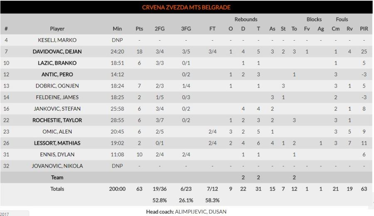This screenshot has height=216, width=374.
Task: Click the PIR column header
Action: pos(364,29)
